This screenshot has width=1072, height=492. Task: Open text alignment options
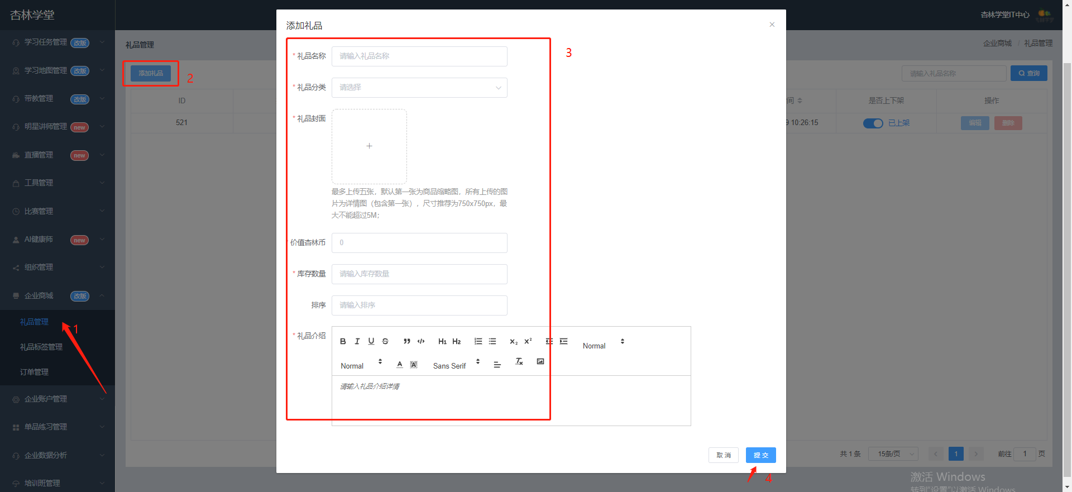point(497,365)
